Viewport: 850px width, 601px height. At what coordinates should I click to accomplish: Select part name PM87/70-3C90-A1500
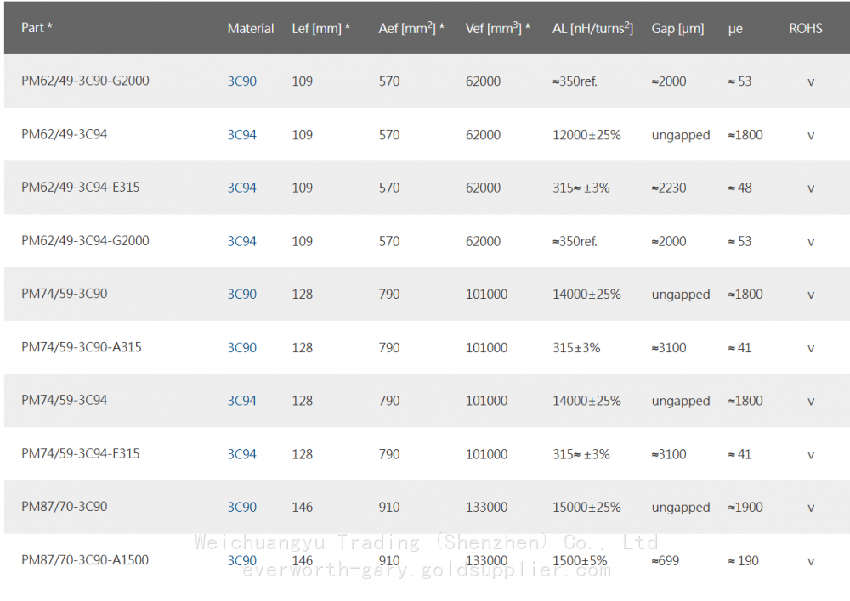tap(83, 560)
